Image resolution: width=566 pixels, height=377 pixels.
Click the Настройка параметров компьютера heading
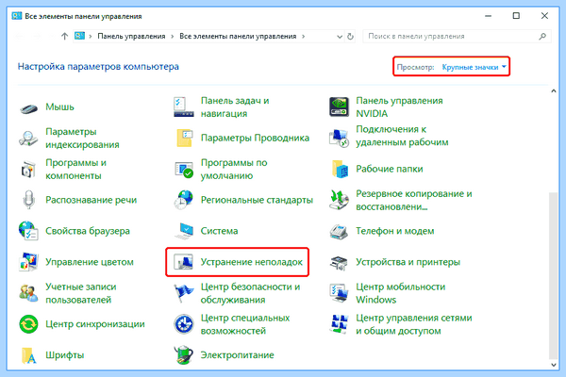coord(98,67)
